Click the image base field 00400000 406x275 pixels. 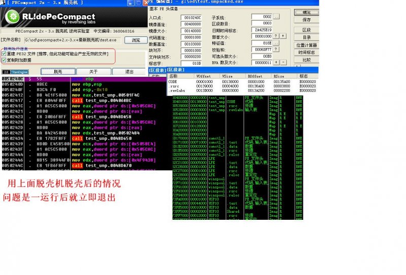coord(191,24)
